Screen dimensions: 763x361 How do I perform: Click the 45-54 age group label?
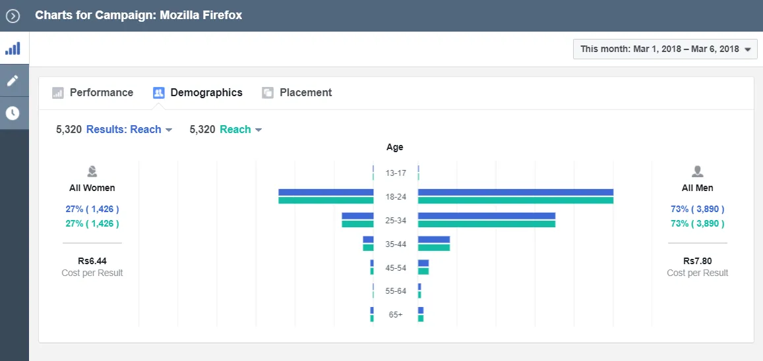coord(395,267)
